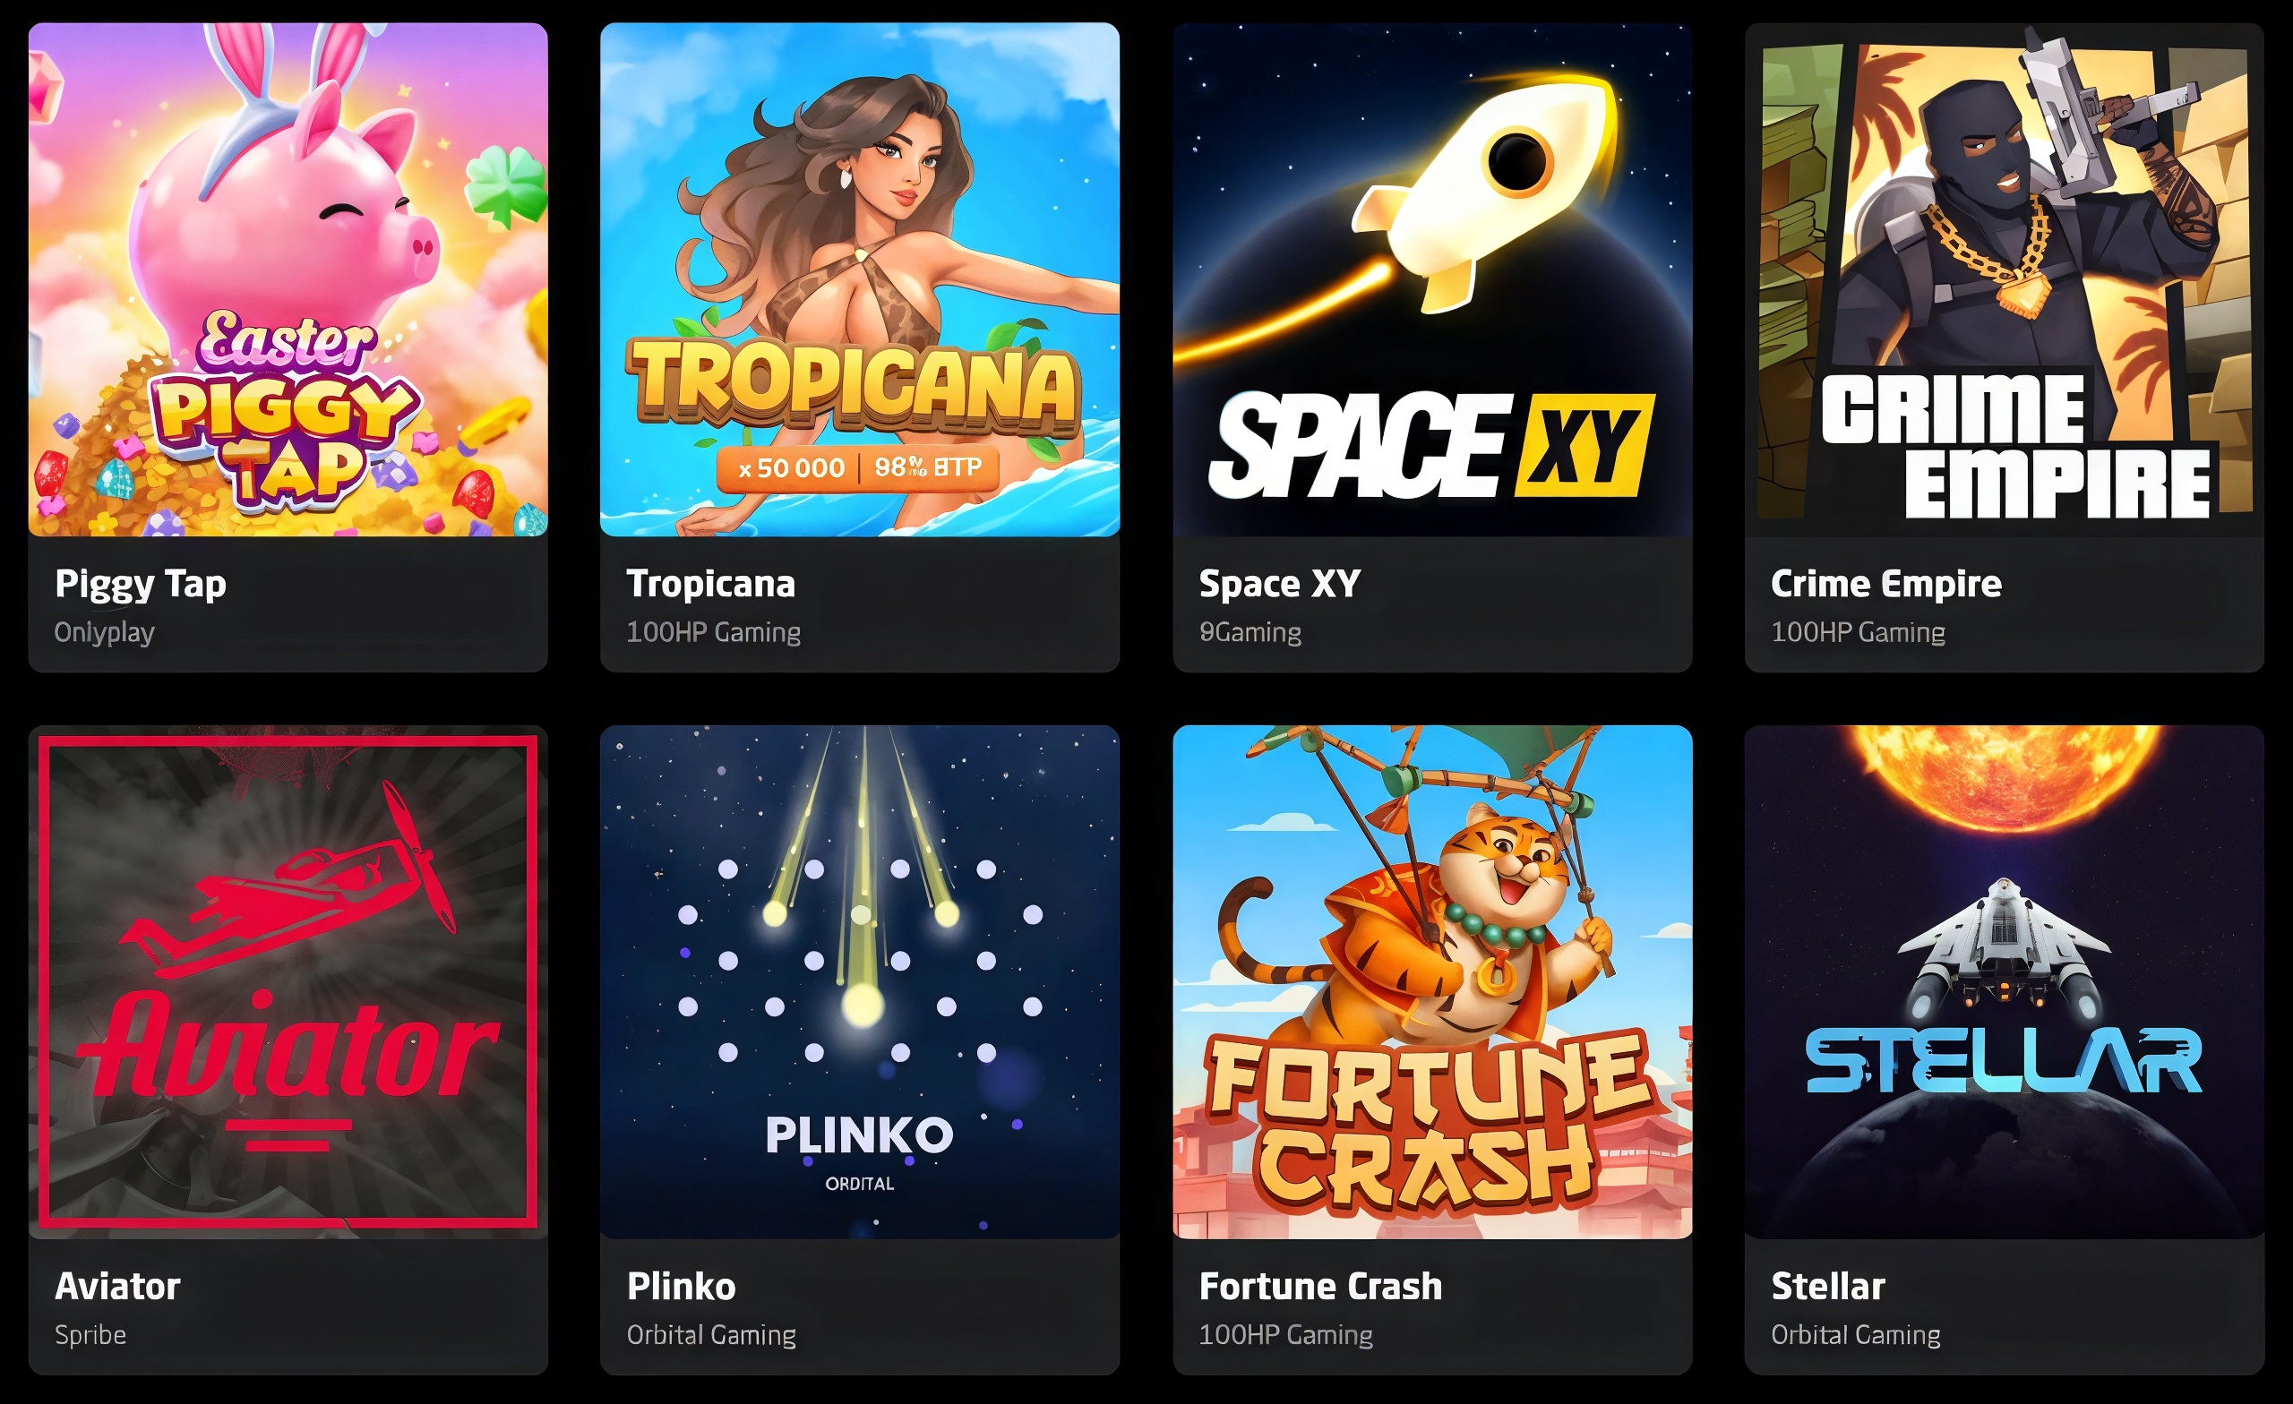Viewport: 2293px width, 1404px height.
Task: Click the Fortune Crash title text
Action: pos(1320,1286)
